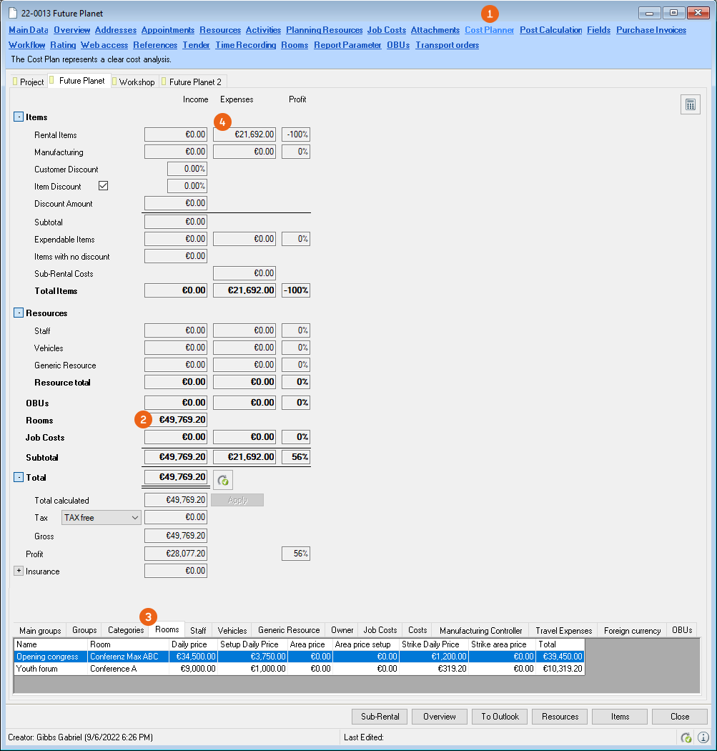Viewport: 717px width, 751px height.
Task: Click the document icon in title bar
Action: [x=13, y=14]
